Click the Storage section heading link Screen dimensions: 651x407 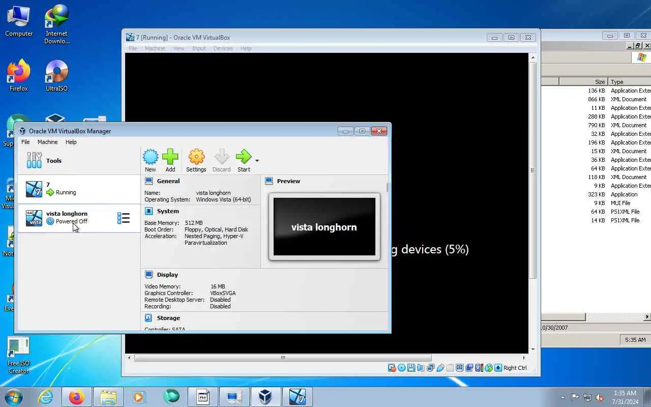168,318
